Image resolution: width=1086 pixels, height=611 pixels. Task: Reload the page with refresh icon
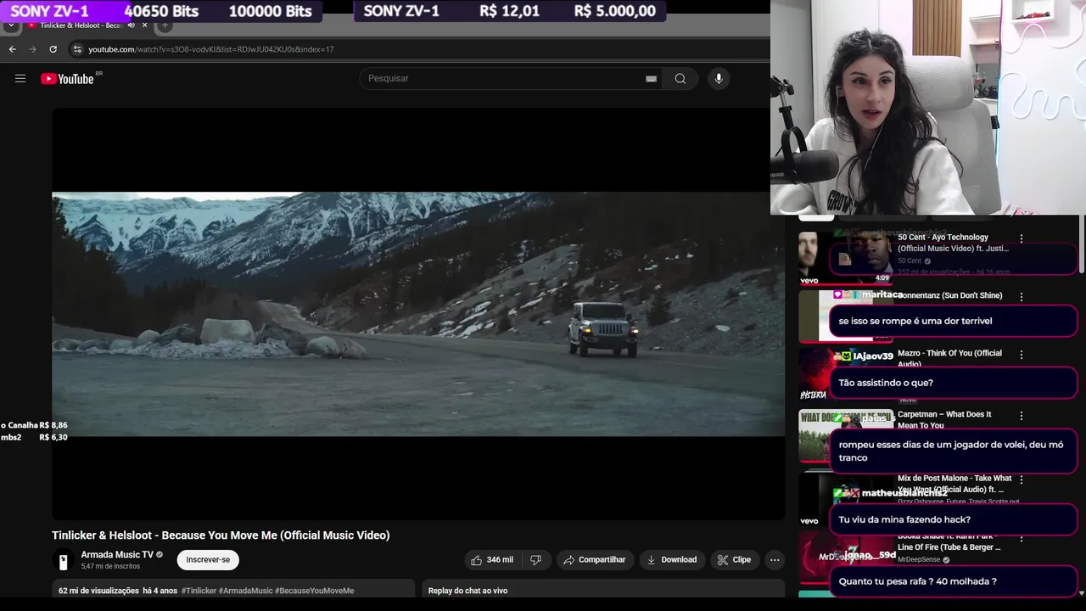coord(53,49)
